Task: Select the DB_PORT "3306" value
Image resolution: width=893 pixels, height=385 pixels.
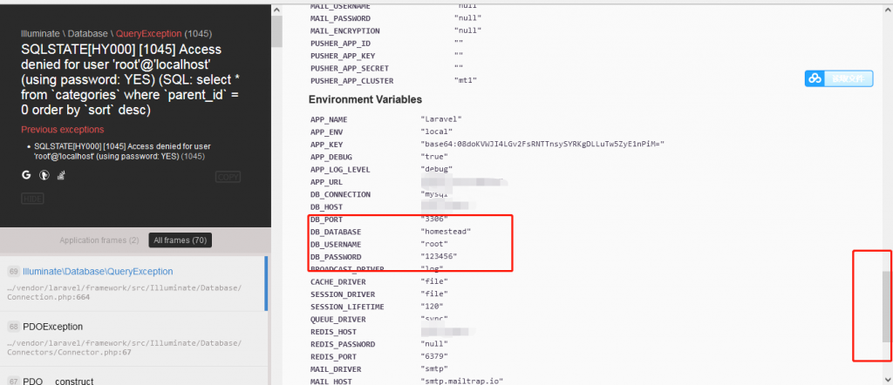Action: point(434,220)
